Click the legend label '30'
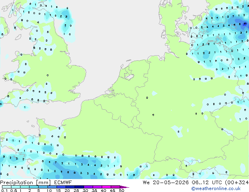249x192 pixels. (x=85, y=190)
